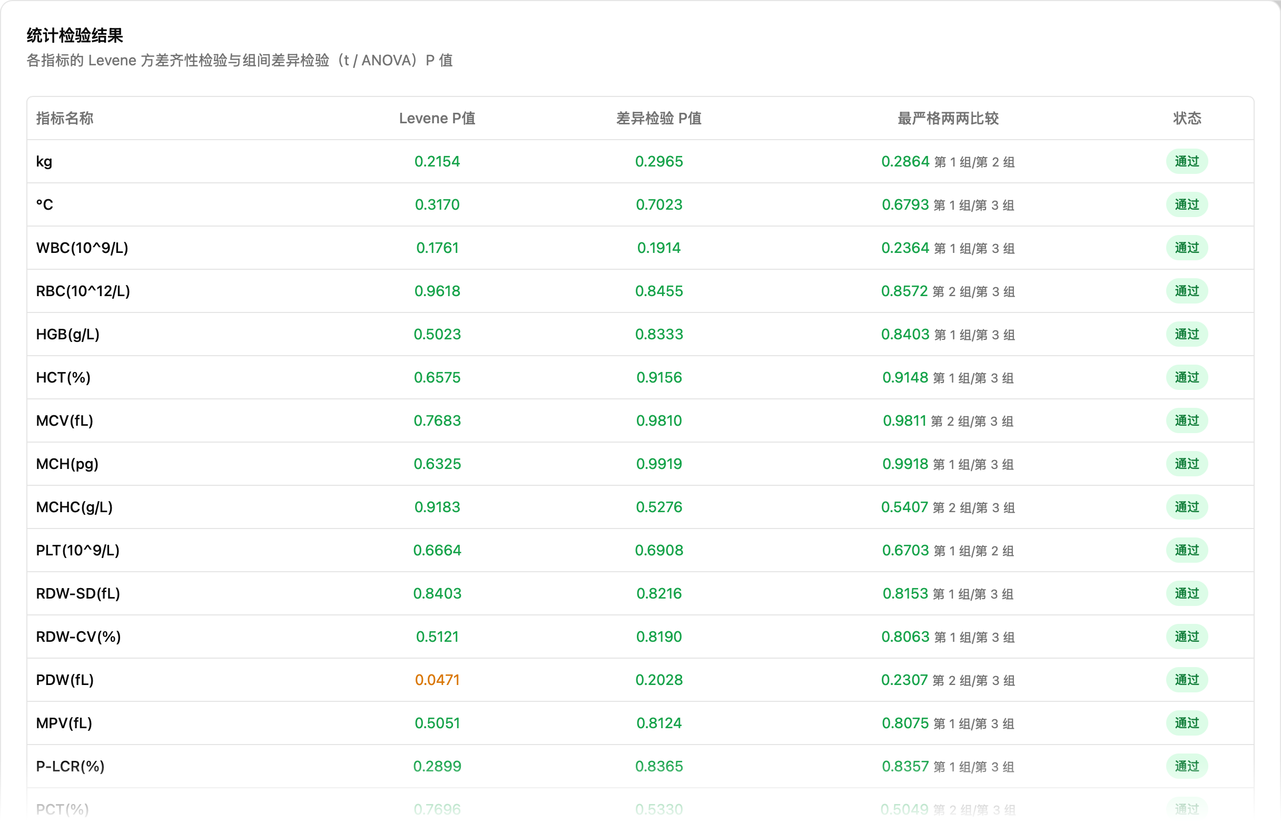Click pairwise value 0.9811 in MCV row
The height and width of the screenshot is (822, 1281).
click(x=904, y=420)
